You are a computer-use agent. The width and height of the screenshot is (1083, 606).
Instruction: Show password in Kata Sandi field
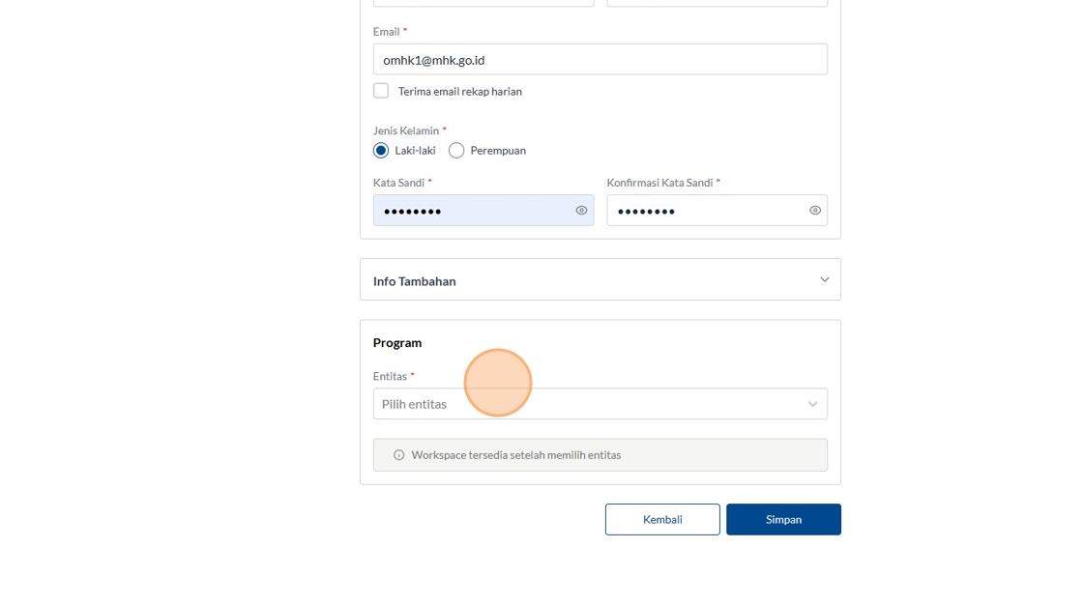[x=581, y=211]
